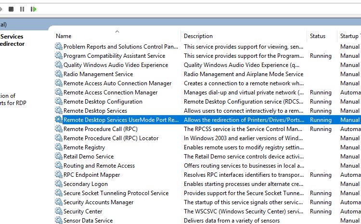361x224 pixels.
Task: Click the Restart Service toolbar icon
Action: (x=33, y=9)
